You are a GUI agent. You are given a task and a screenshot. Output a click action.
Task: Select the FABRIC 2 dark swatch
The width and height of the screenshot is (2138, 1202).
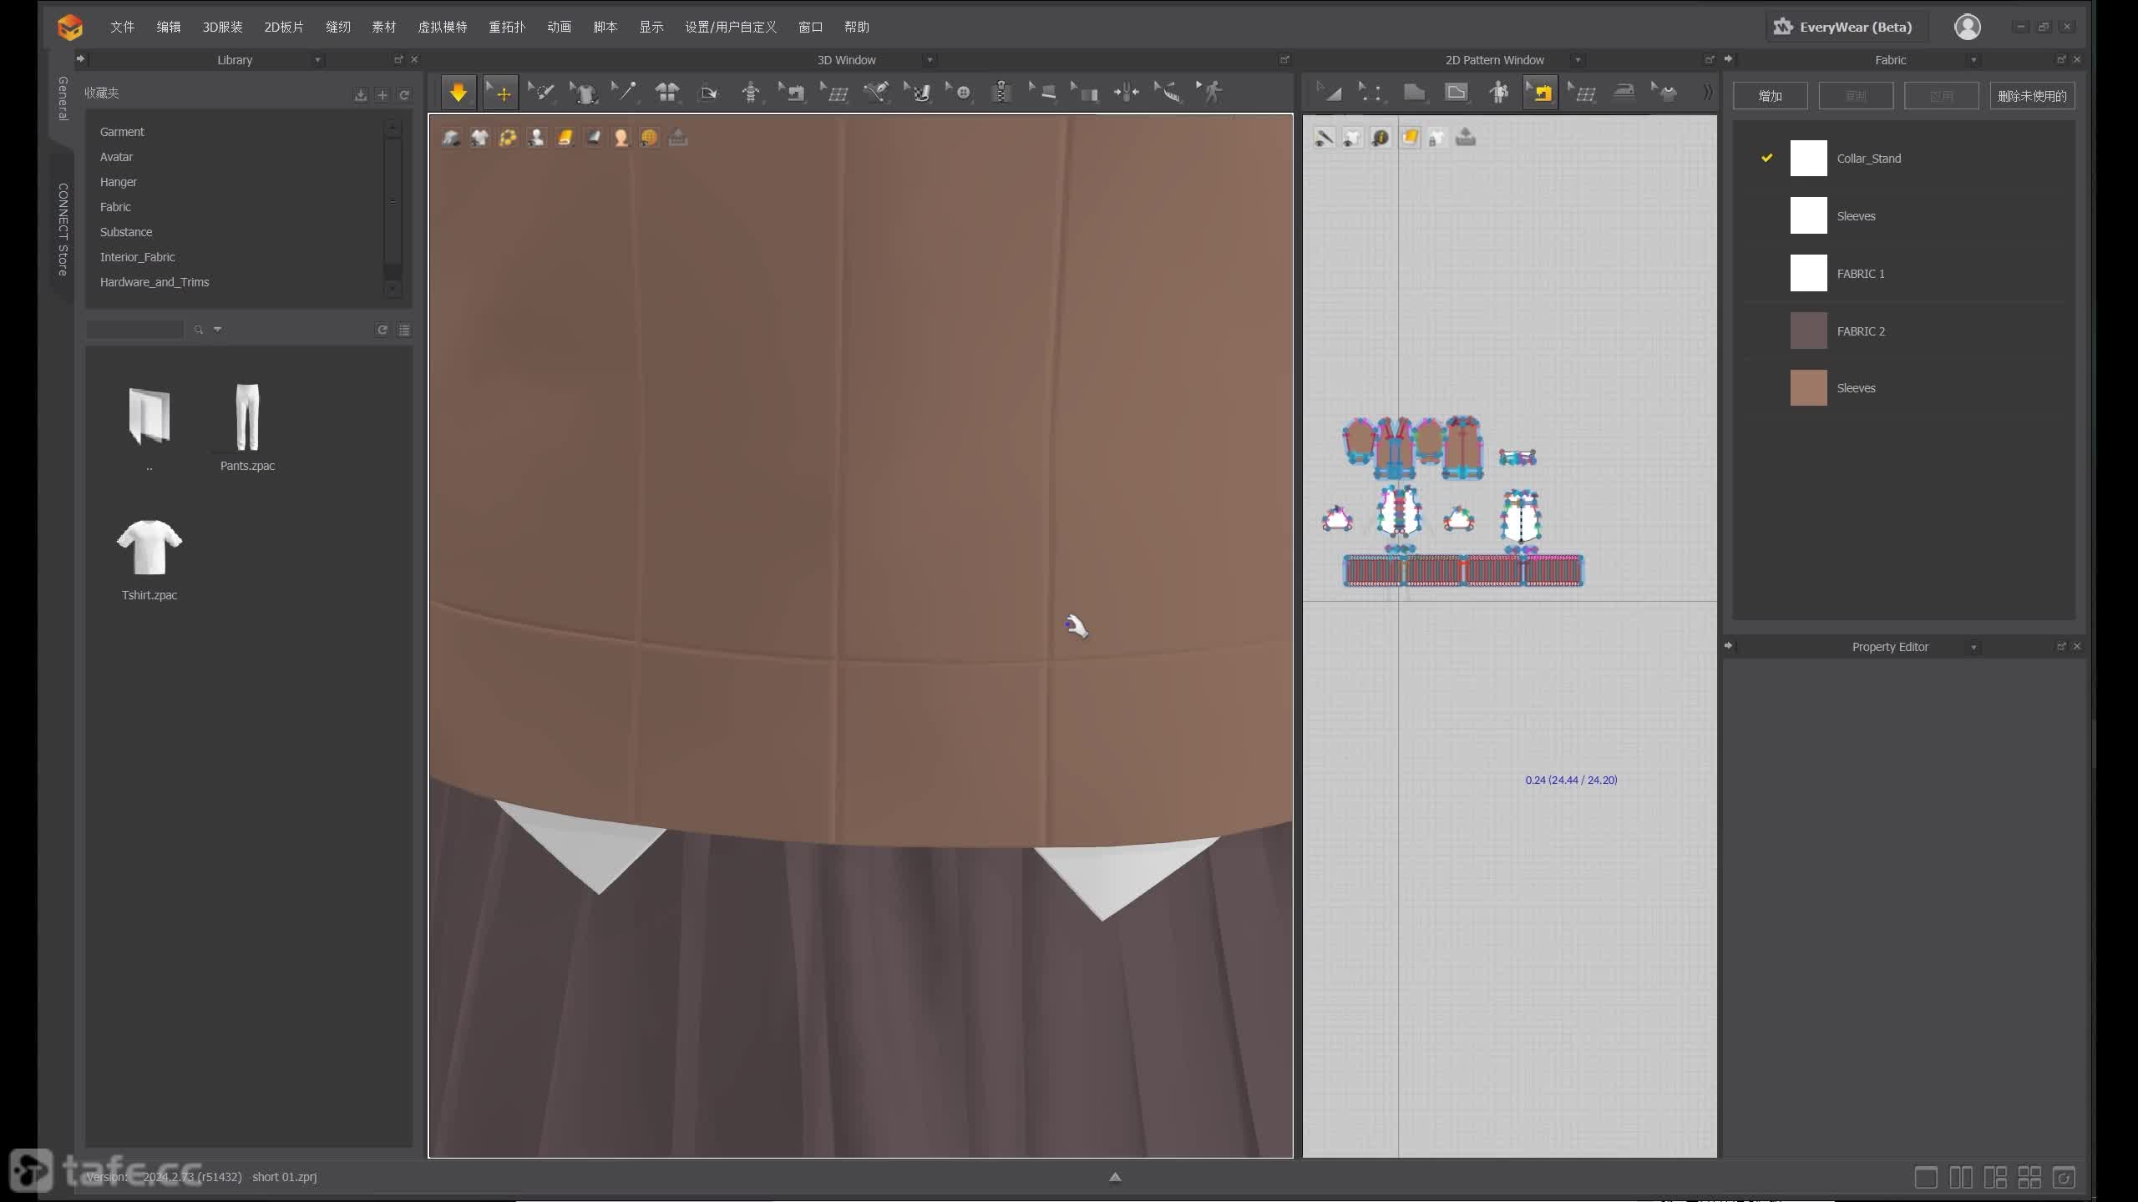(1809, 331)
